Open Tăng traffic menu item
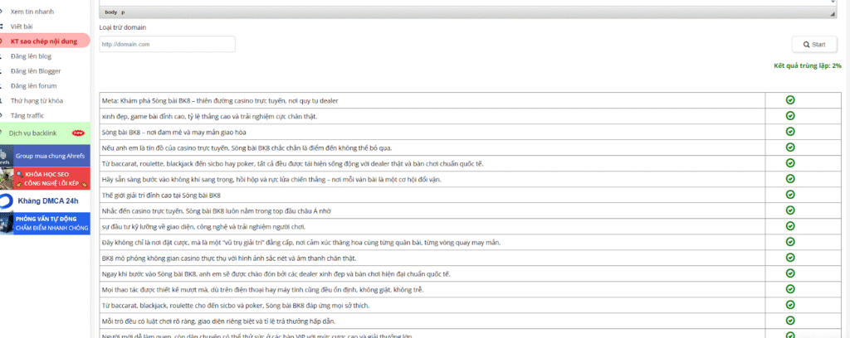The image size is (850, 338). (27, 115)
